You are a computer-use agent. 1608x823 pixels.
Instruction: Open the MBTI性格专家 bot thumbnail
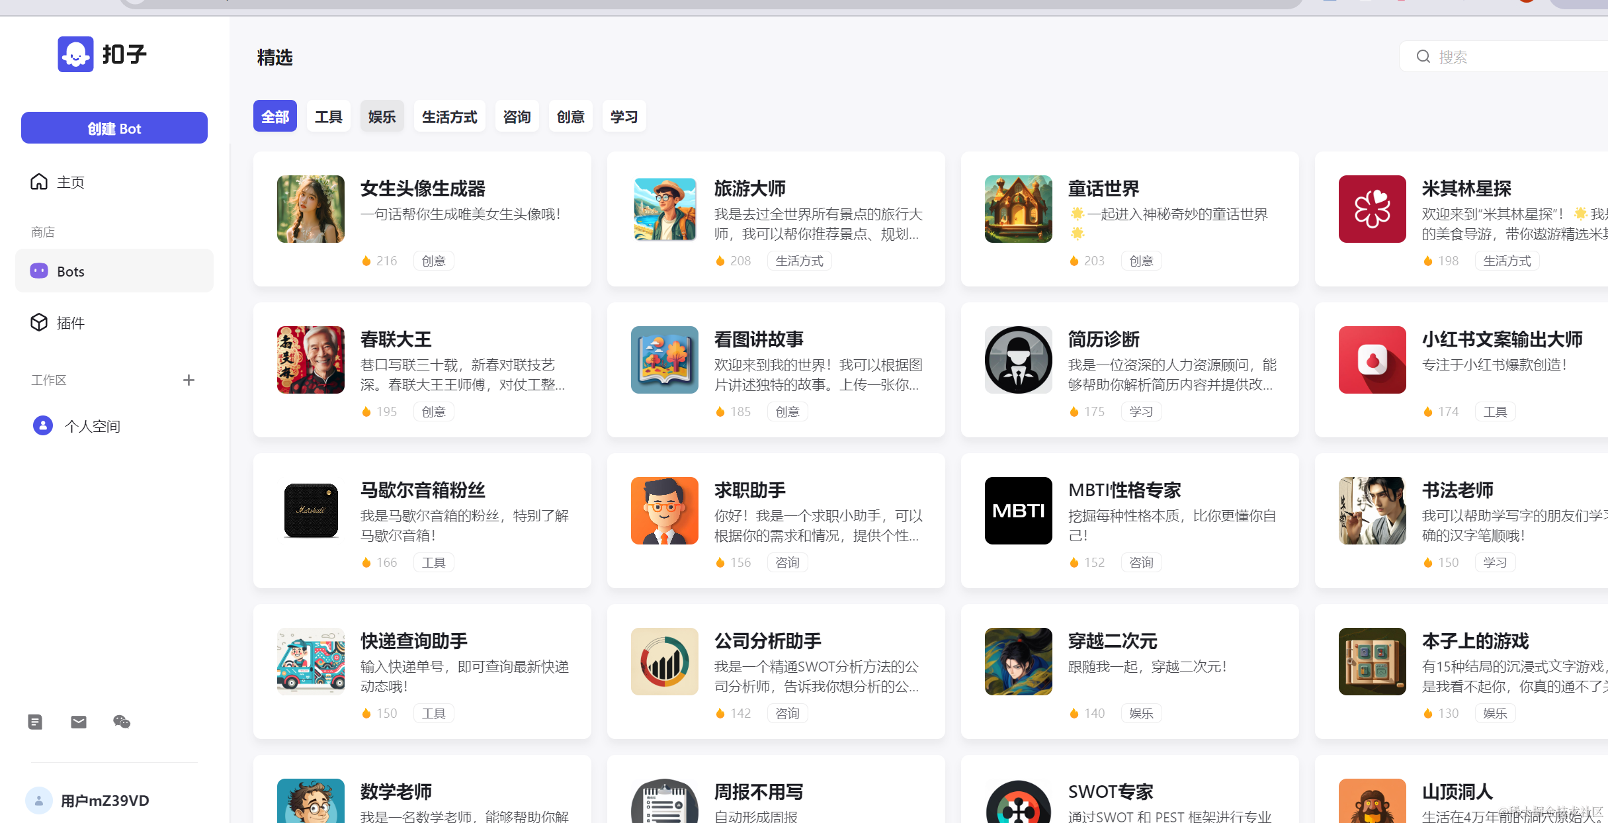coord(1018,511)
